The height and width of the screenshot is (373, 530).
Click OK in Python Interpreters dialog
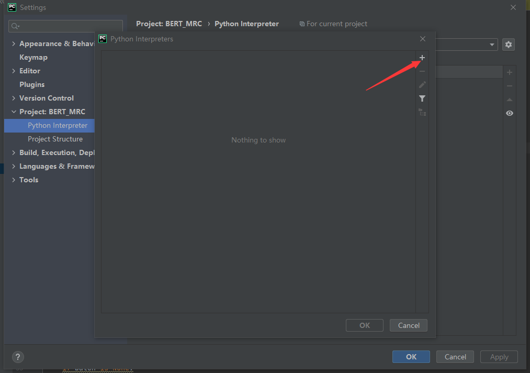click(364, 325)
